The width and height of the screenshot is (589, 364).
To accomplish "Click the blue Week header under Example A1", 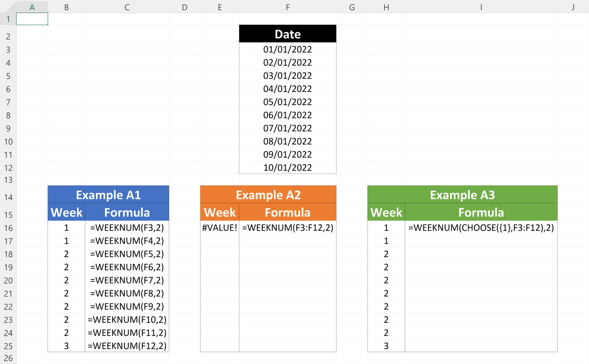I will (66, 212).
